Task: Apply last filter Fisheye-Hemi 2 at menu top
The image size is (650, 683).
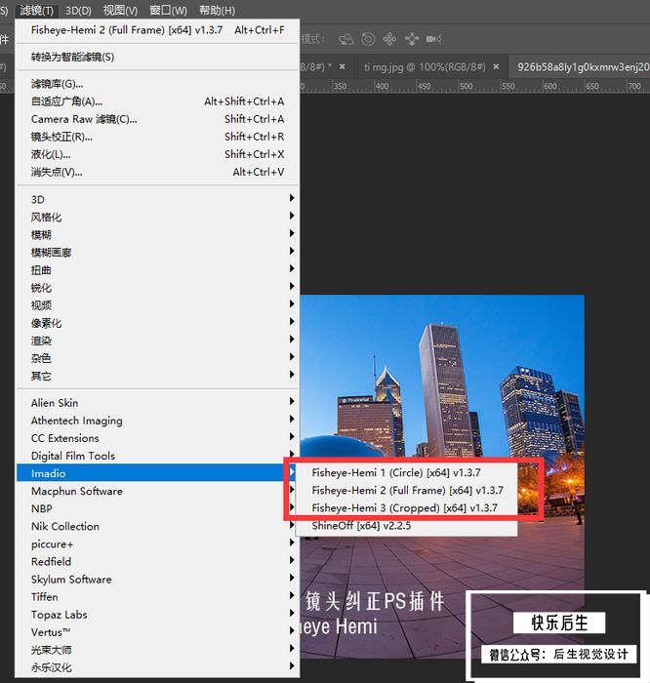Action: coord(157,30)
